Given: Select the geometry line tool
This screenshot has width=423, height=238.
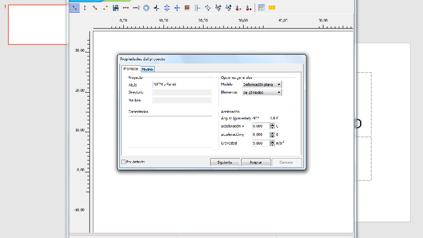Looking at the screenshot, I should coord(74,8).
